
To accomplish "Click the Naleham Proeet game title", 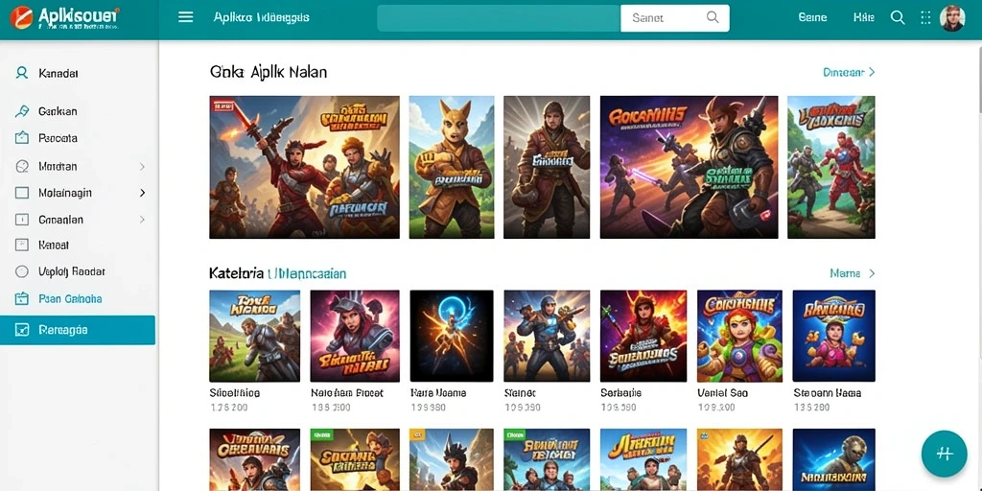I will pos(346,393).
